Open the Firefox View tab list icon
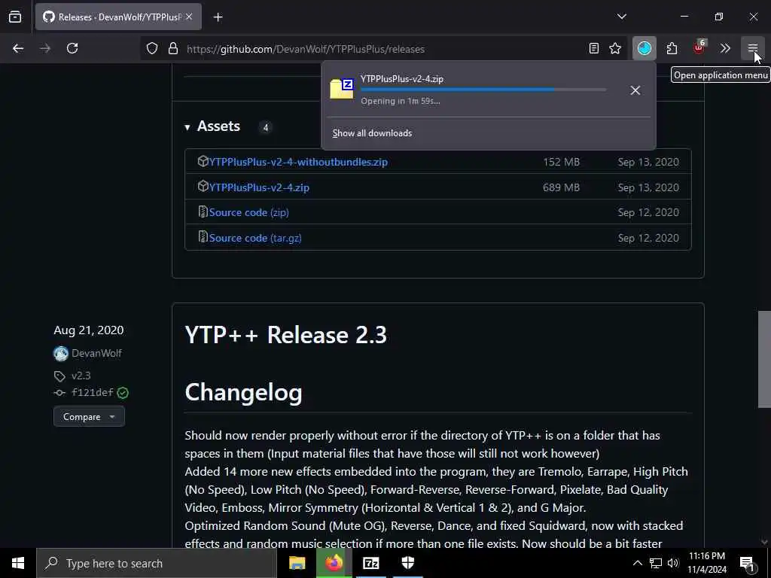Image resolution: width=771 pixels, height=578 pixels. (x=15, y=17)
